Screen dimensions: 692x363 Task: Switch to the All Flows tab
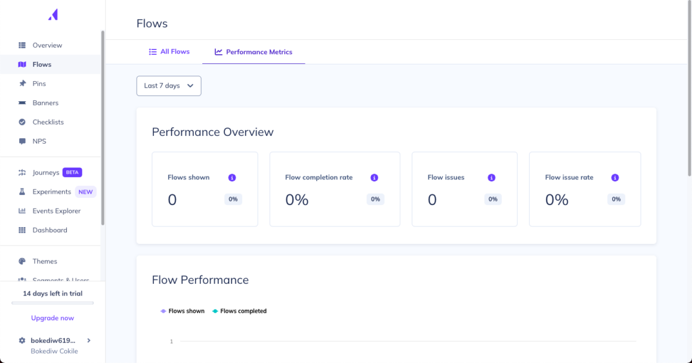(x=169, y=52)
